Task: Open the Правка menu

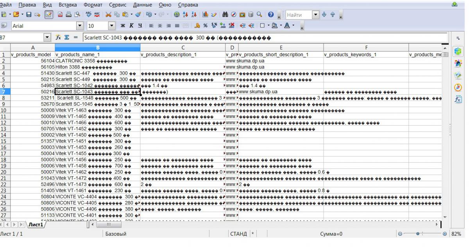Action: [27, 5]
